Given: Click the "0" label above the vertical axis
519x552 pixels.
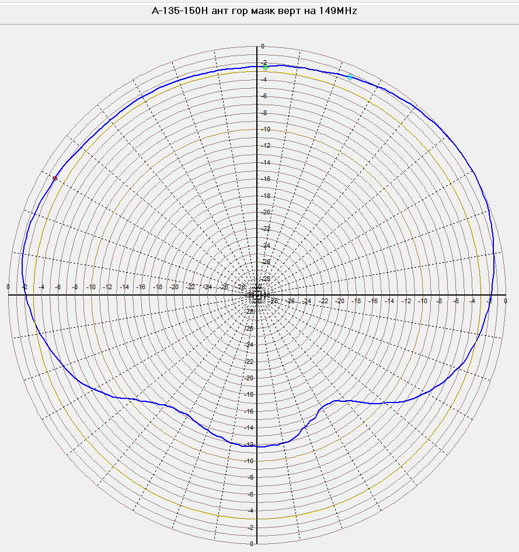Looking at the screenshot, I should point(263,47).
